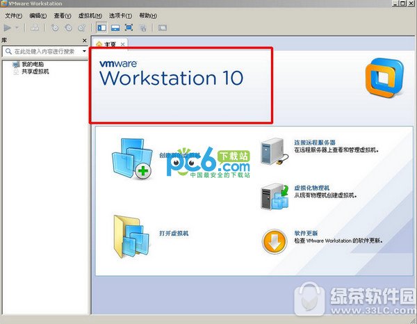The width and height of the screenshot is (417, 324).
Task: Click the 打开虚拟机 link
Action: coord(174,233)
